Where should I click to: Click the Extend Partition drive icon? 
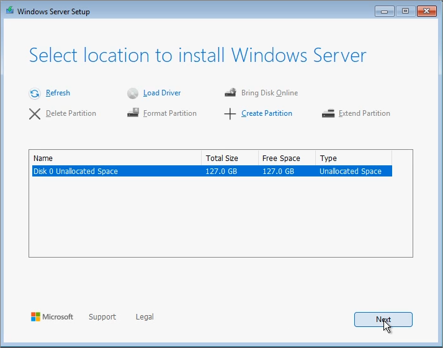[328, 113]
